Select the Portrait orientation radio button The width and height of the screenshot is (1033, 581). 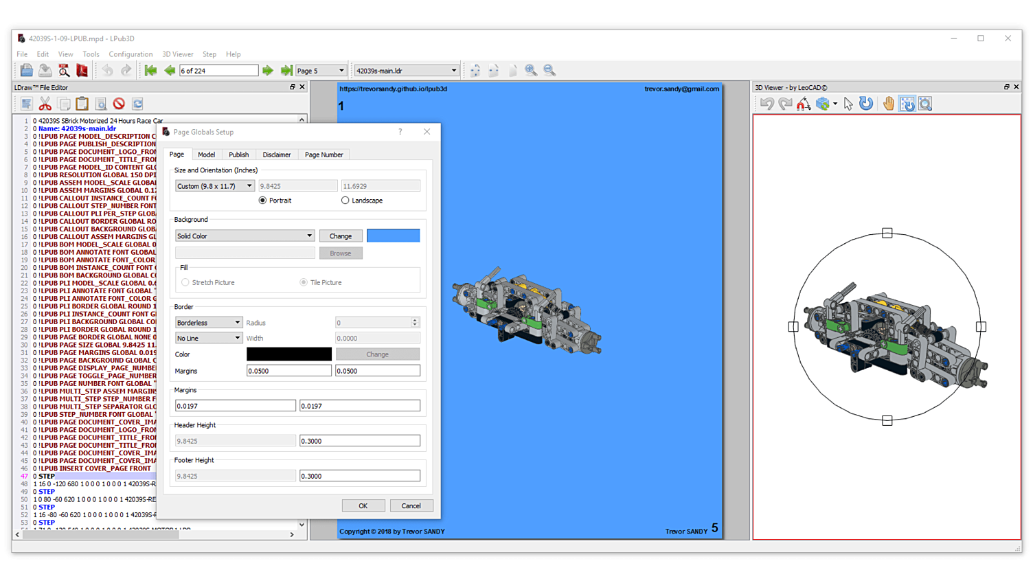(x=262, y=200)
